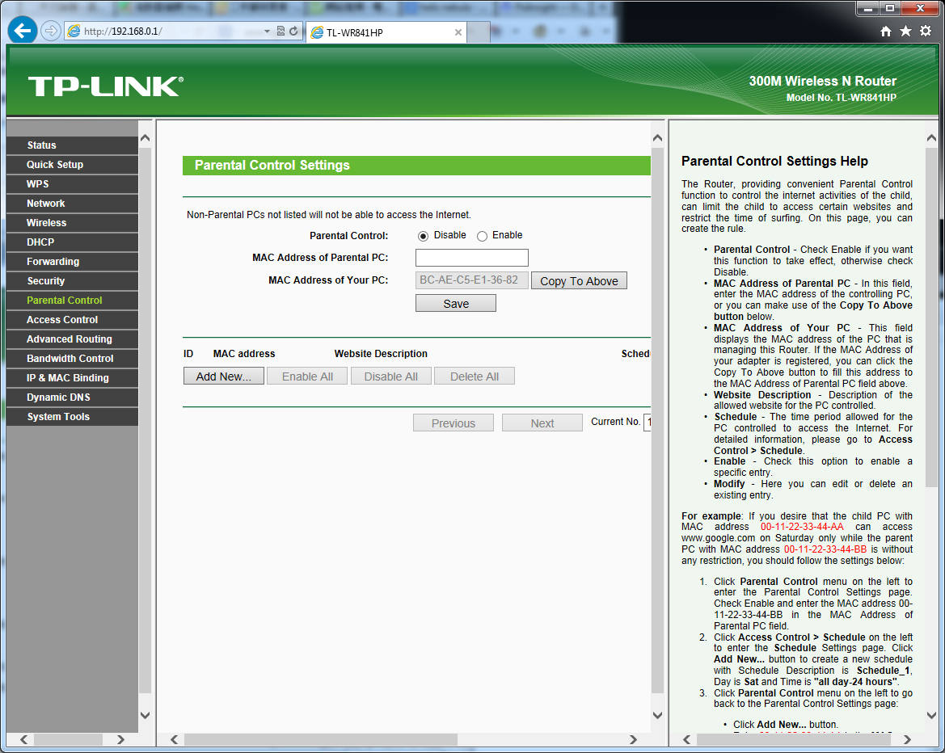945x753 pixels.
Task: Click Add New... to create an entry
Action: point(223,376)
